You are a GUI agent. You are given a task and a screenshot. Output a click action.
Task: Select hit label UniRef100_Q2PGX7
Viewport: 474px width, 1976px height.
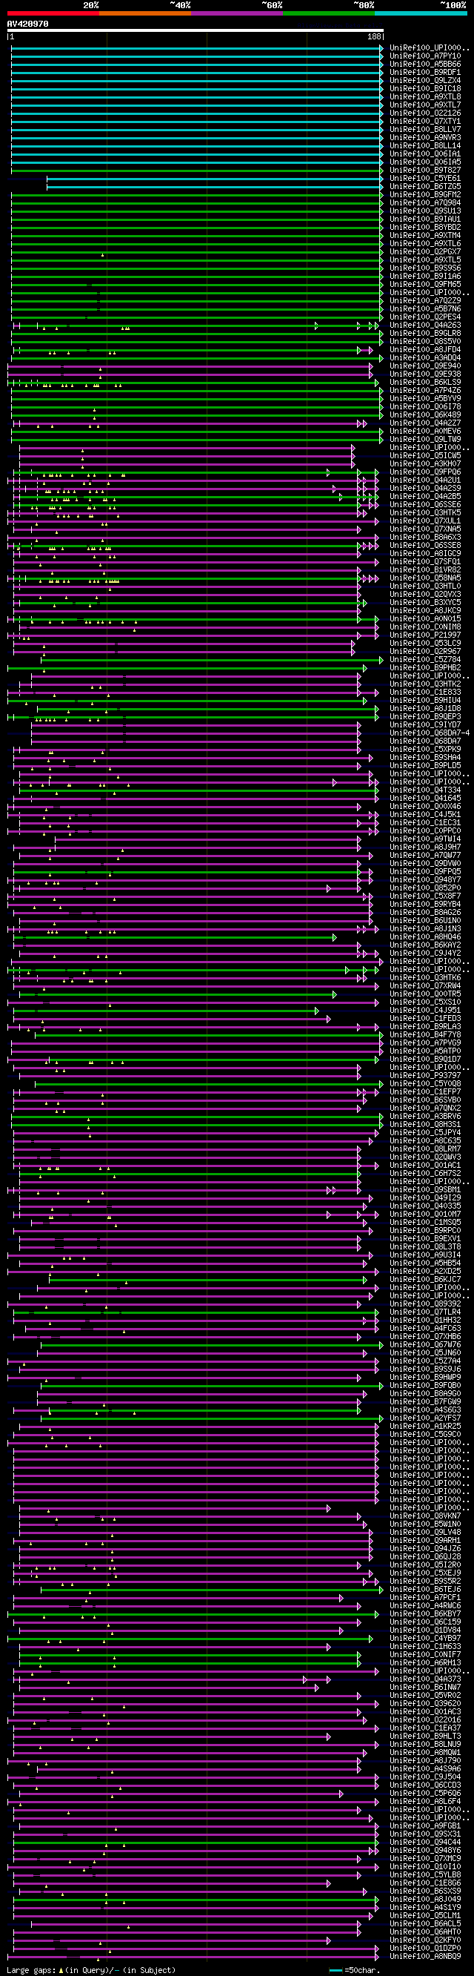coord(425,251)
